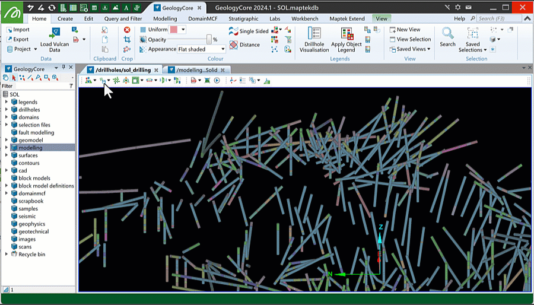
Task: Pin the GeologyCore explorer panel
Action: pos(64,69)
